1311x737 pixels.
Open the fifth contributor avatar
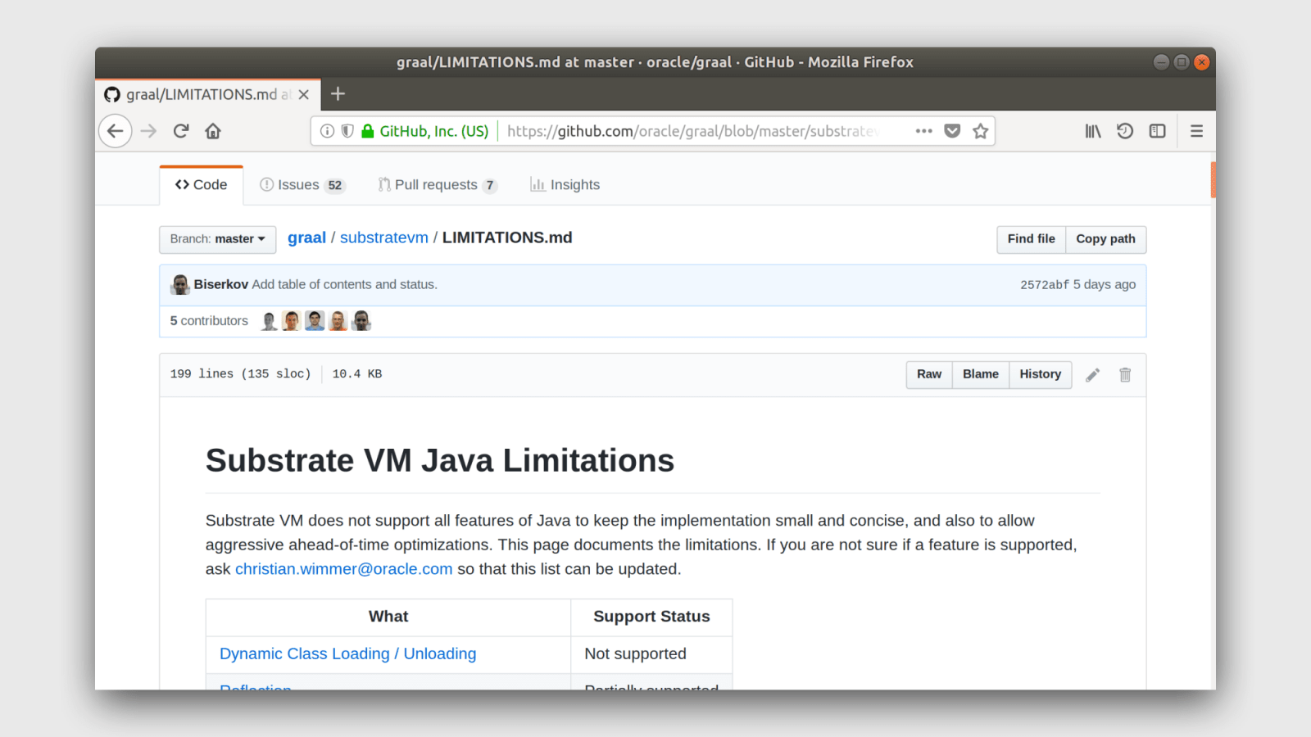point(361,321)
